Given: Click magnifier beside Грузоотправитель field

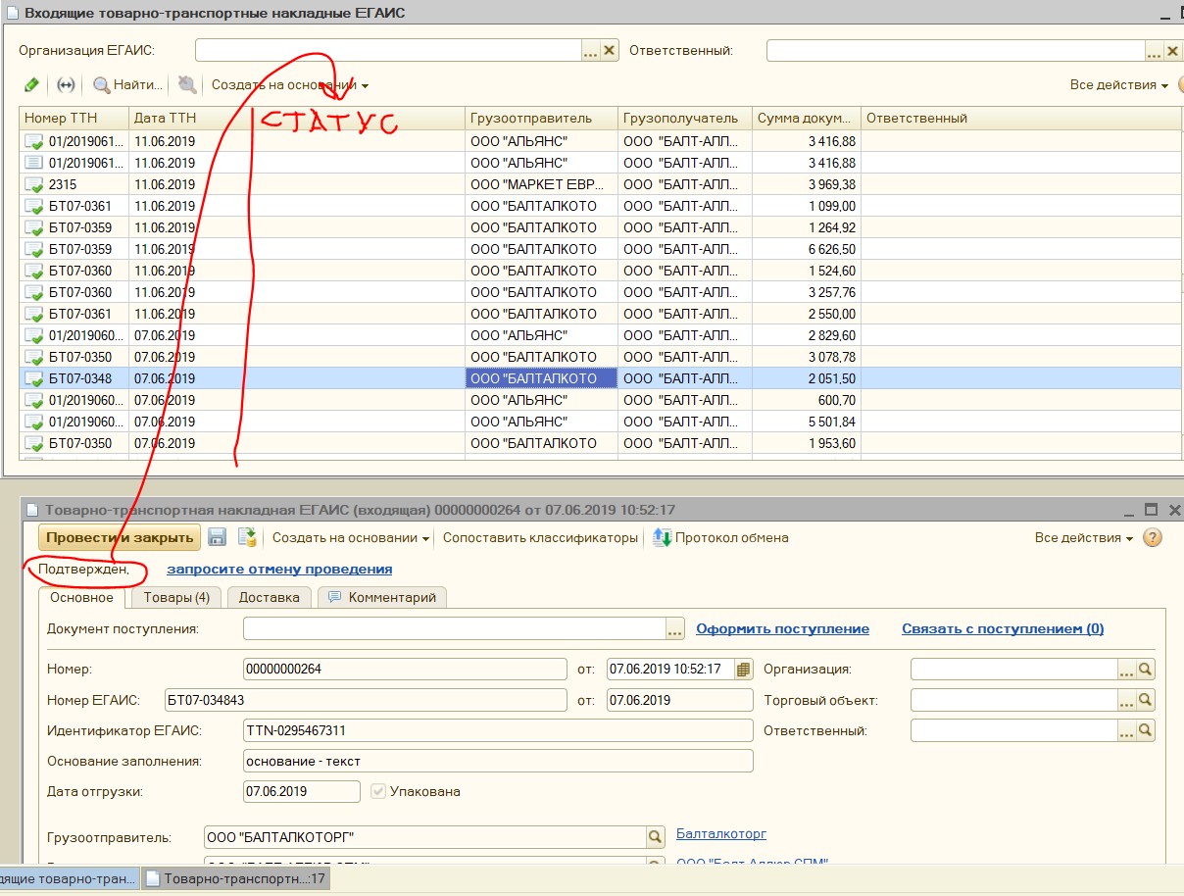Looking at the screenshot, I should coord(655,837).
